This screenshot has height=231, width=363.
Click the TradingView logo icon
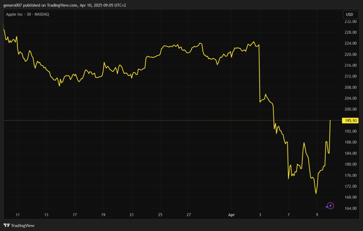pos(6,225)
